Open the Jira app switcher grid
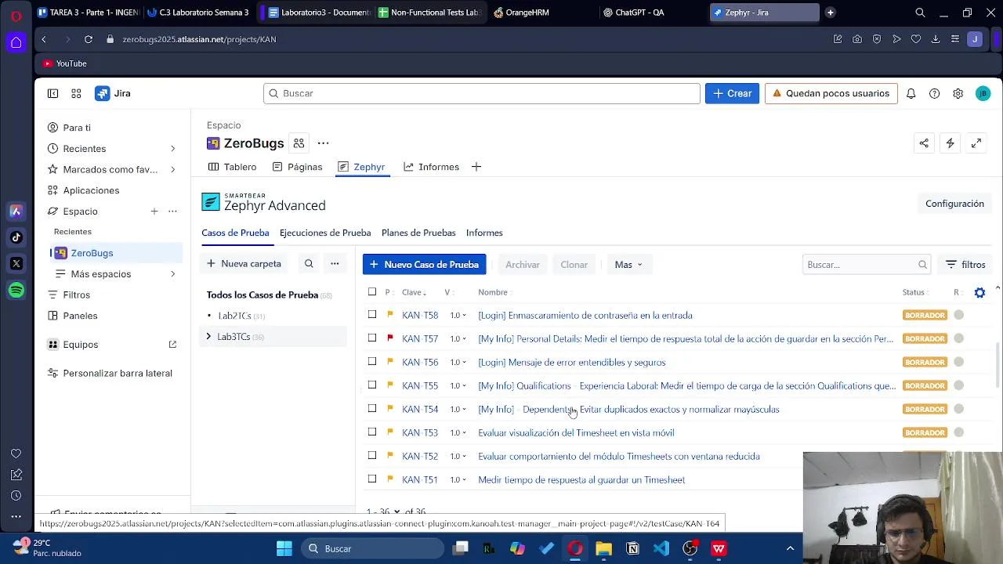This screenshot has width=1003, height=564. tap(76, 93)
